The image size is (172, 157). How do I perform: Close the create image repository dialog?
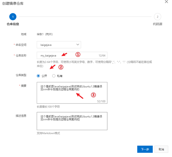(166, 2)
